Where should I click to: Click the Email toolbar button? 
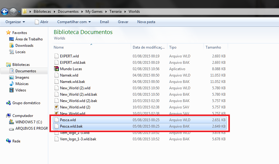pos(104,22)
